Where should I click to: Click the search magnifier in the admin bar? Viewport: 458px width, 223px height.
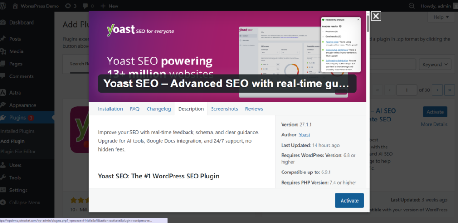click(412, 6)
